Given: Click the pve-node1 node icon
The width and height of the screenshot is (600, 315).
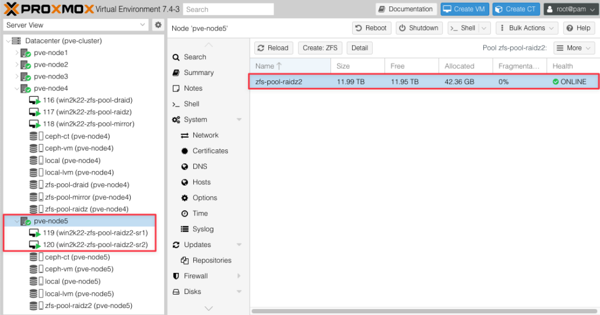Looking at the screenshot, I should pos(26,53).
